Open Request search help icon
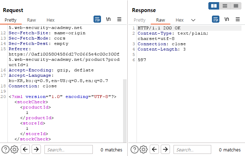This screenshot has height=156, width=245. (x=5, y=150)
